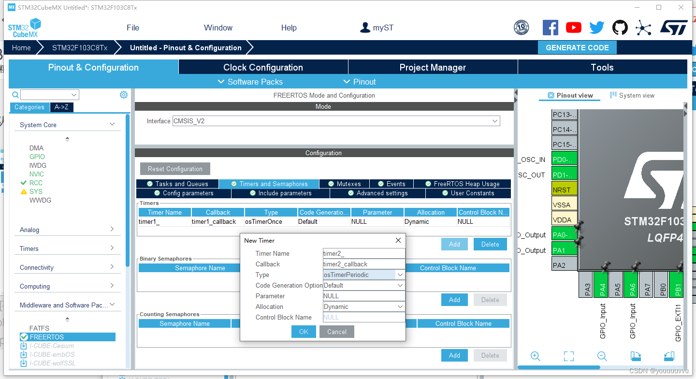Viewport: 696px width, 379px height.
Task: Open the Mutexes tab
Action: (x=345, y=184)
